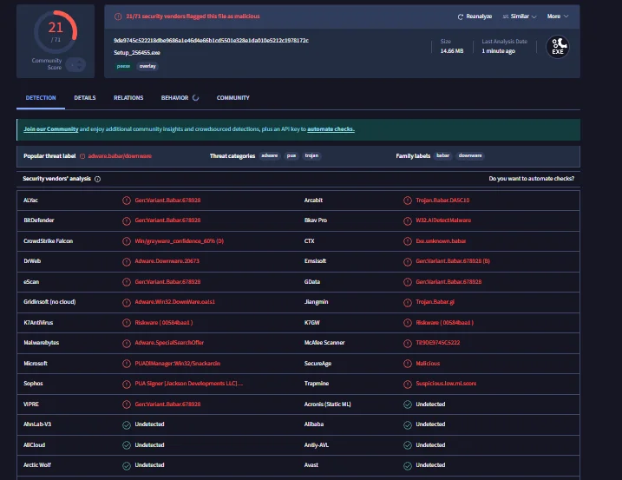The width and height of the screenshot is (622, 480).
Task: Click the 14.66 MB size value
Action: pos(452,51)
